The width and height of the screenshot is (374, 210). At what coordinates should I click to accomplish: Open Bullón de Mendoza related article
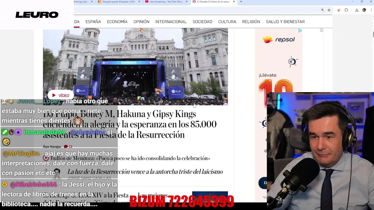130,158
